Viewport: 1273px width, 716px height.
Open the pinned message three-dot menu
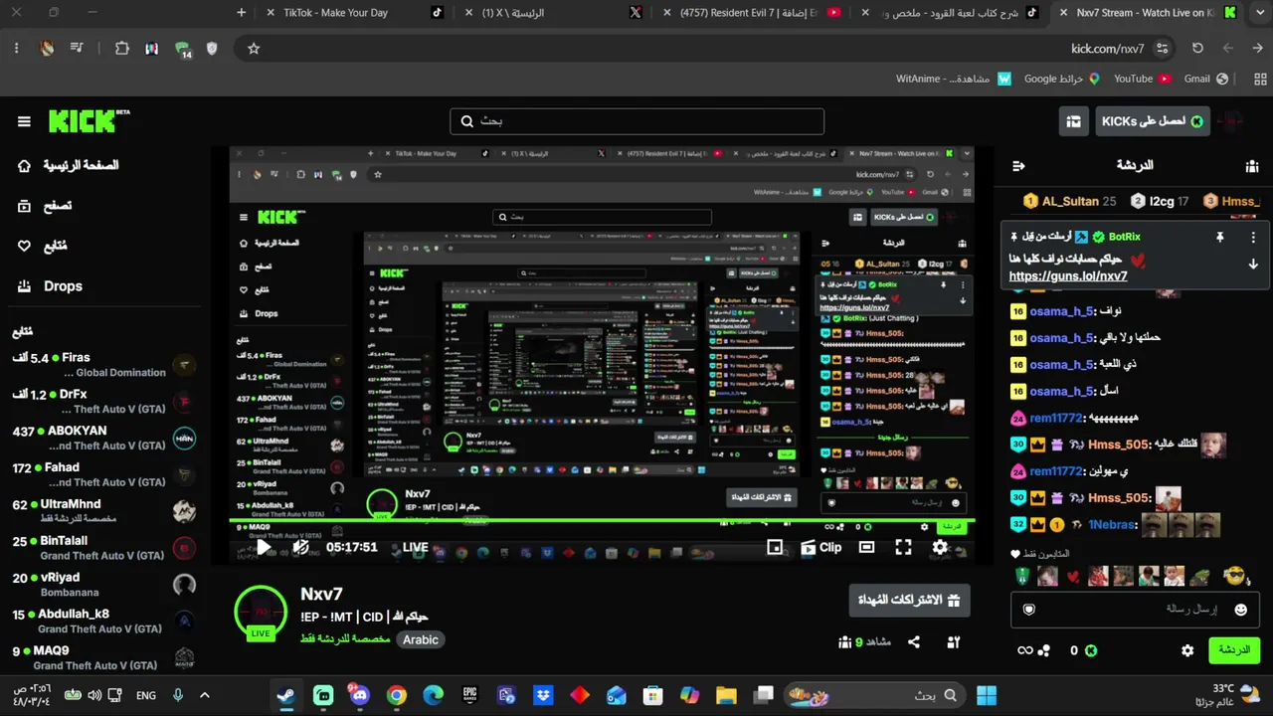click(x=1253, y=238)
